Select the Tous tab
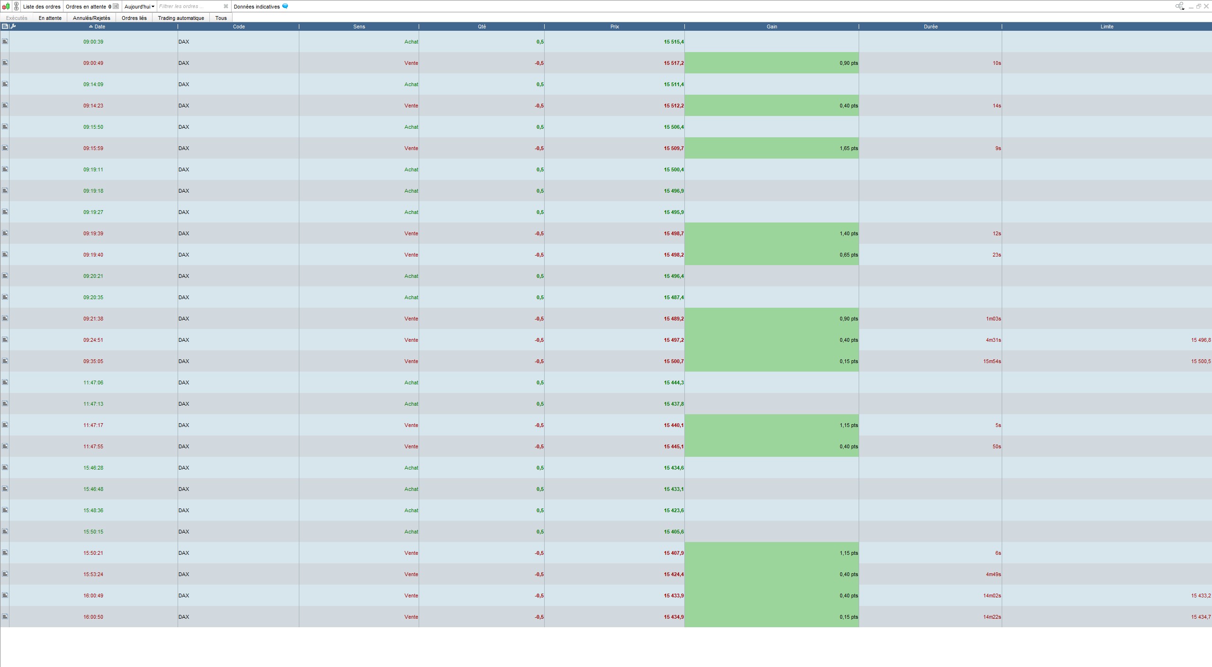The height and width of the screenshot is (667, 1212). click(x=221, y=18)
